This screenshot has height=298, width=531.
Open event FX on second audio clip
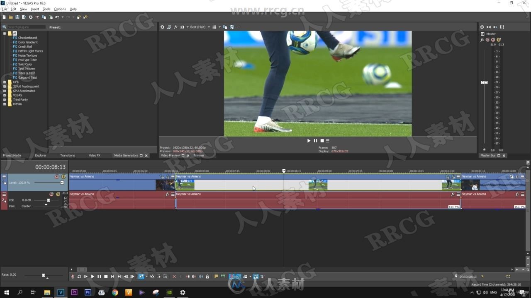[x=453, y=194]
